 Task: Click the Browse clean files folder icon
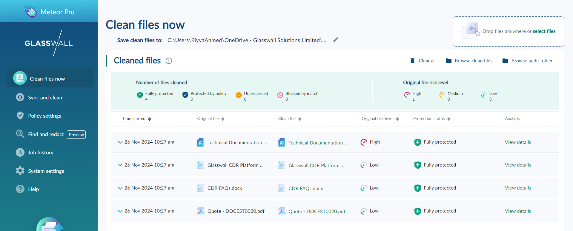[x=448, y=61]
